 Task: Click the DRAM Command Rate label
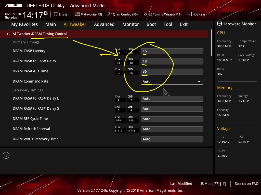pos(31,81)
